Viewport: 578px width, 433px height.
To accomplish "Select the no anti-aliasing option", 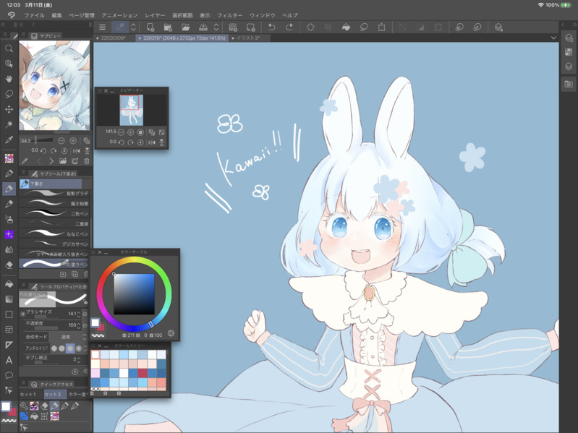I will (54, 348).
